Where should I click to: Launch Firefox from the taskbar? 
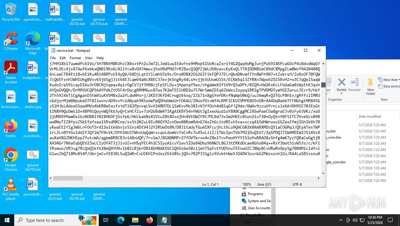point(150,220)
